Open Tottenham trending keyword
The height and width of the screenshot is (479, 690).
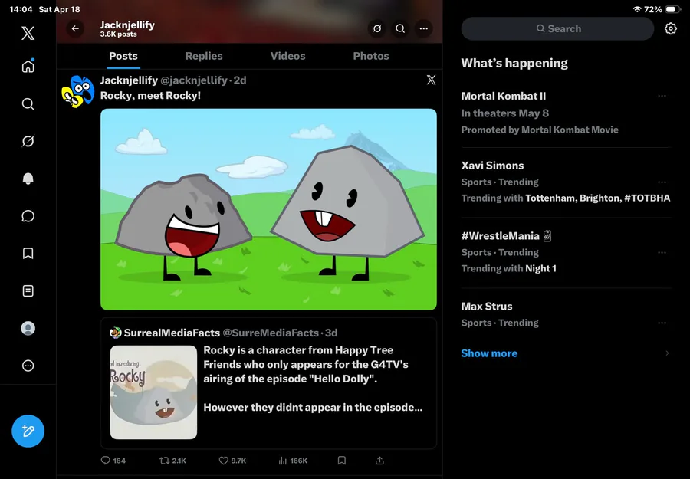tap(550, 198)
